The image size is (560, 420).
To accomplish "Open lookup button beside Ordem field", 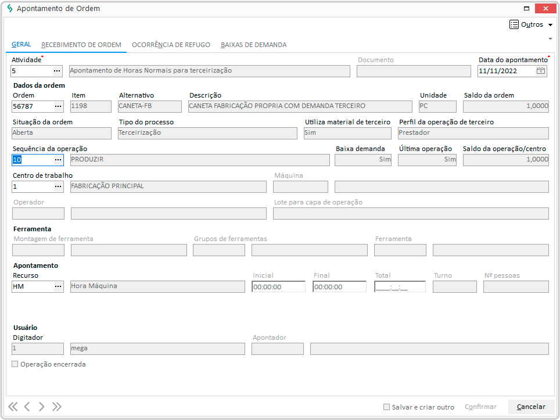I will click(58, 106).
